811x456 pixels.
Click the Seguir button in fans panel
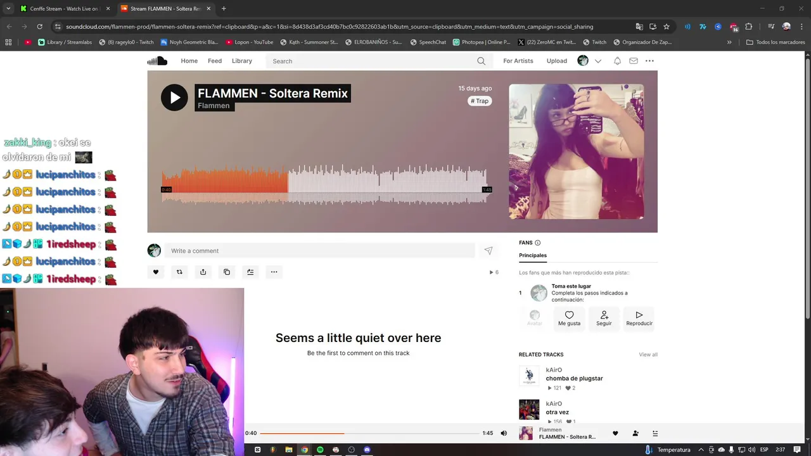coord(604,318)
